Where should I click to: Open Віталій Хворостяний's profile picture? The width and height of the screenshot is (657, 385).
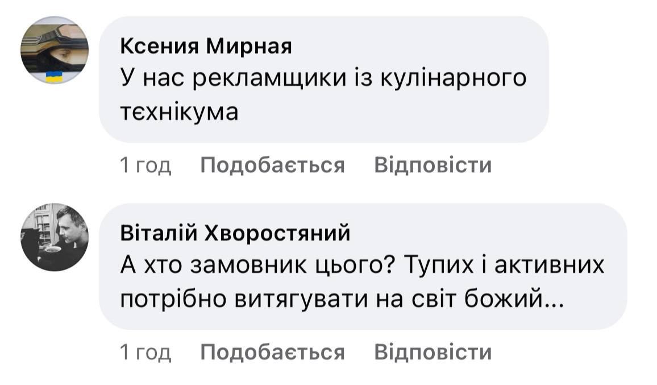point(54,237)
